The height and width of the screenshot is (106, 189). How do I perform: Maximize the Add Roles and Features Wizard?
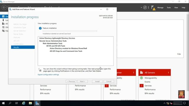pos(107,9)
